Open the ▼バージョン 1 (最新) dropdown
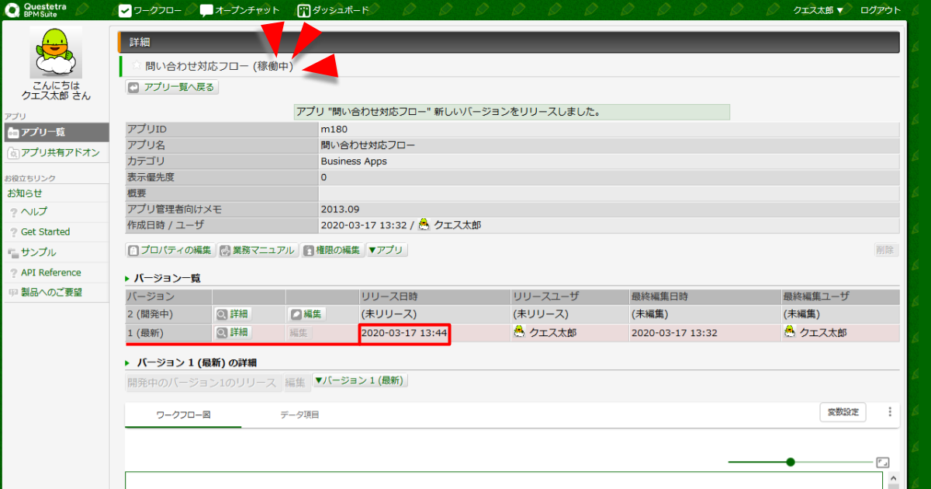The image size is (931, 489). 360,381
